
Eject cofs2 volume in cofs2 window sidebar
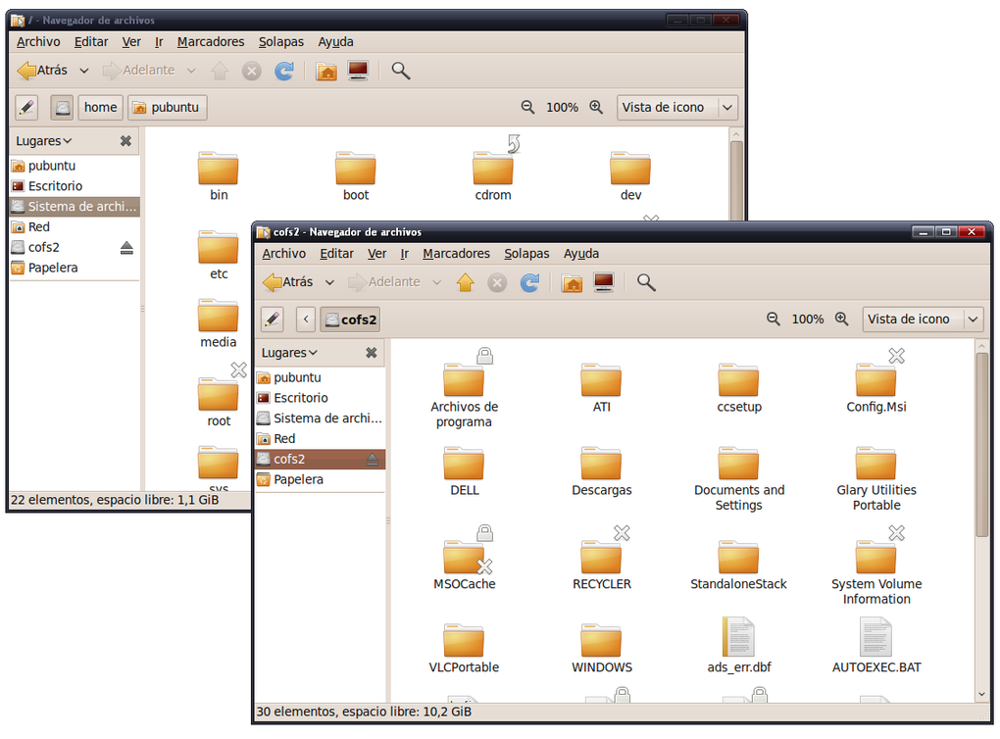tap(372, 459)
